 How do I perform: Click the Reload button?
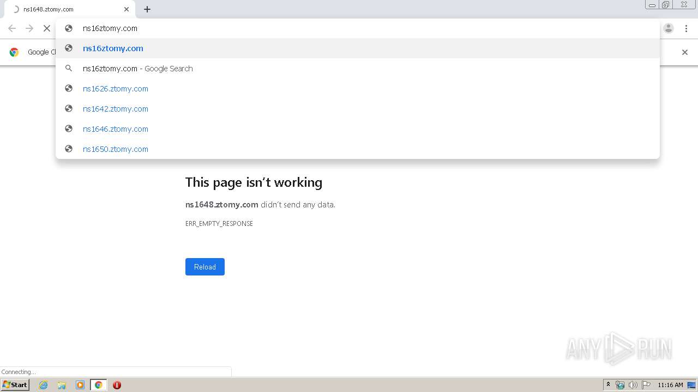(x=205, y=267)
